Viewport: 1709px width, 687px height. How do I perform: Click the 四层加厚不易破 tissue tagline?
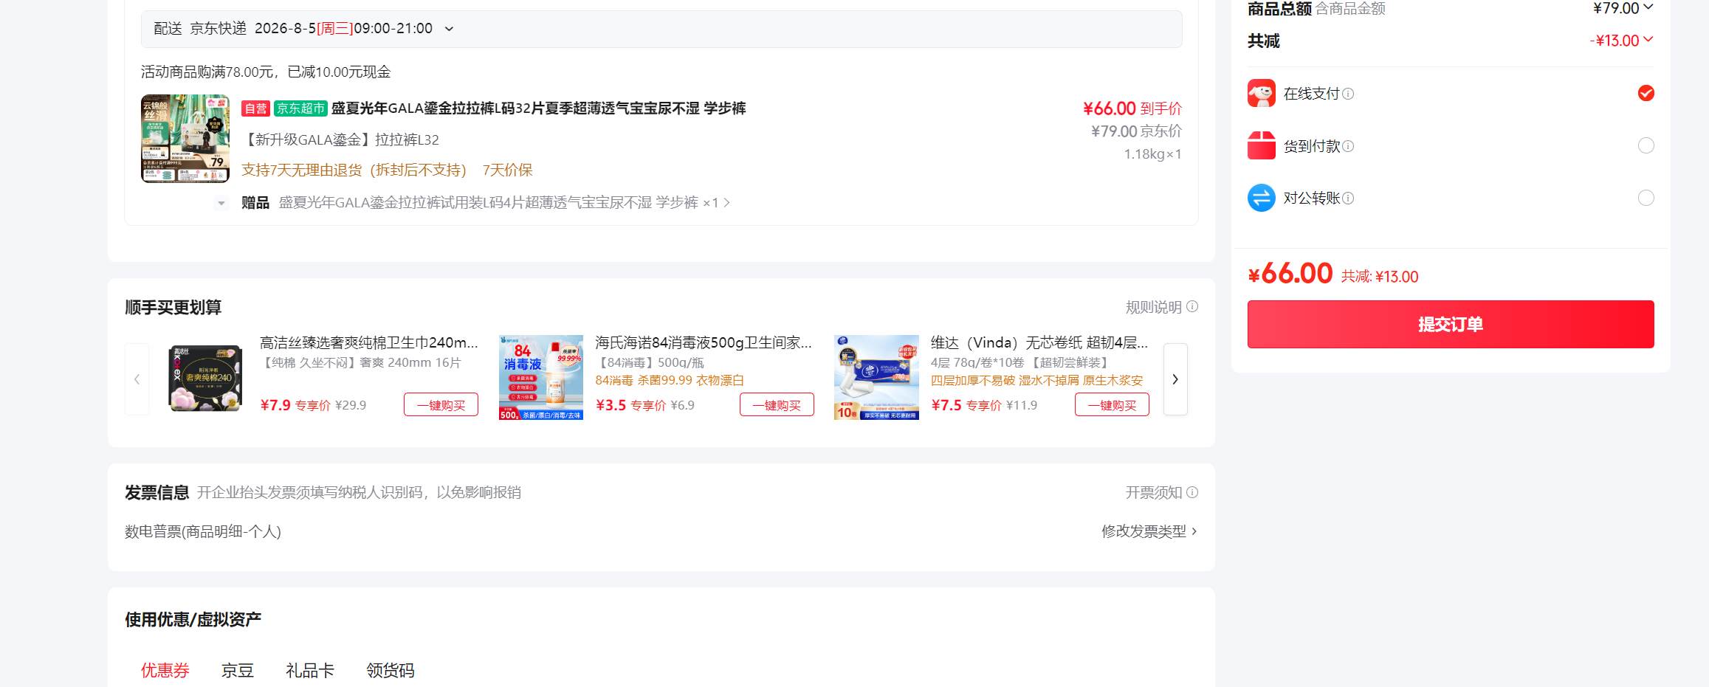pos(1037,380)
